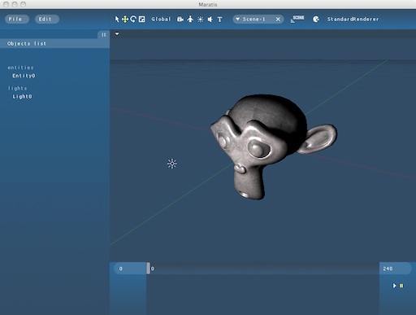
Task: Open the StandardRenderer selector
Action: [353, 20]
